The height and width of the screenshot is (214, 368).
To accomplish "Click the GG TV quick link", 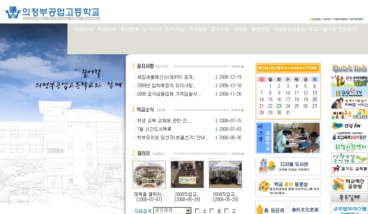I will 349,92.
